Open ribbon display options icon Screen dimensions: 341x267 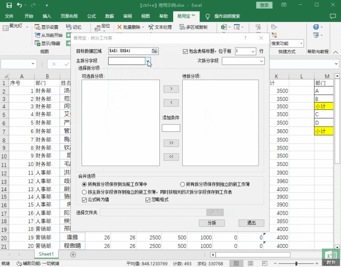tap(284, 5)
